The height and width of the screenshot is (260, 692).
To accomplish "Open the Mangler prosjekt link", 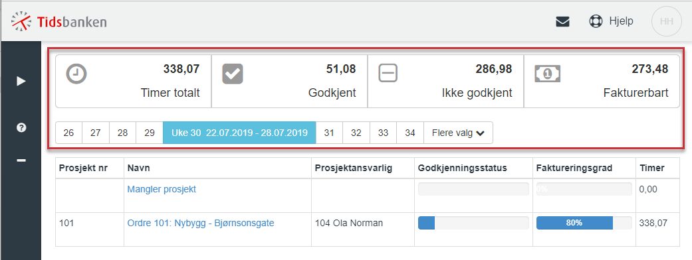I will tap(162, 189).
